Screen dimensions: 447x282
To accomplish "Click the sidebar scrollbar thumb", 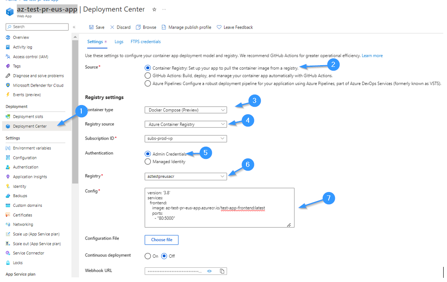I will (75, 112).
